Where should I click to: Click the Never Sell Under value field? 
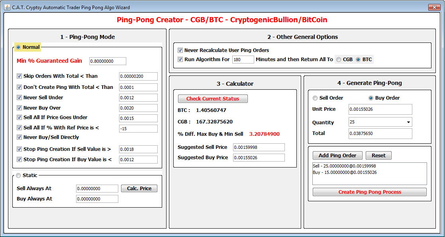(138, 98)
